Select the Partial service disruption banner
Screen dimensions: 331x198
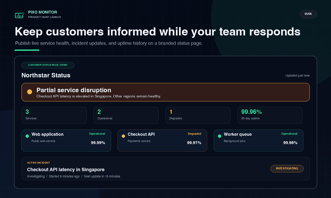165,92
